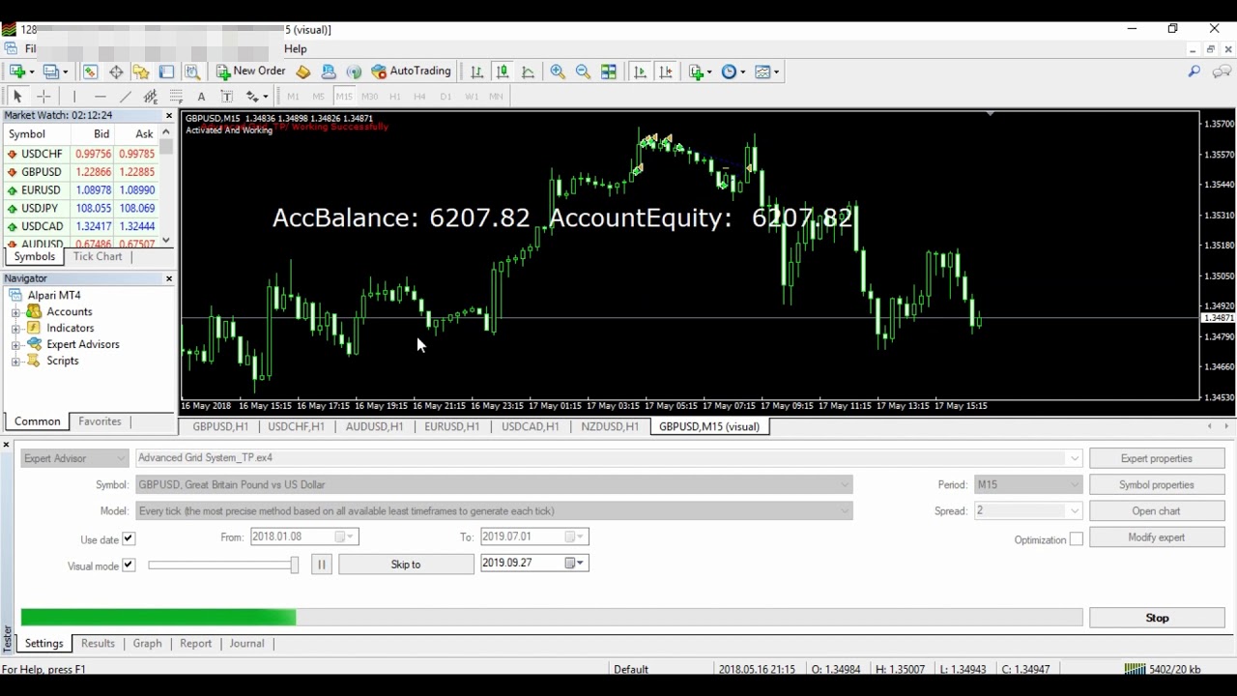
Task: Toggle the Data Window icon
Action: 116,72
